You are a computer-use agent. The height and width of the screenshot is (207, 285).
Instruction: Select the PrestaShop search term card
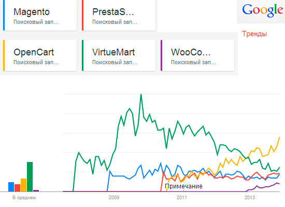click(119, 15)
